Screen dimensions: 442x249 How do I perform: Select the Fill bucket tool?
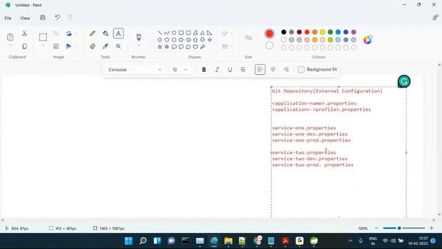click(106, 33)
